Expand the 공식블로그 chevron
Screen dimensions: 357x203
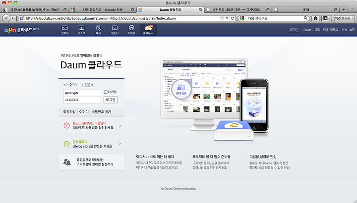click(x=120, y=144)
